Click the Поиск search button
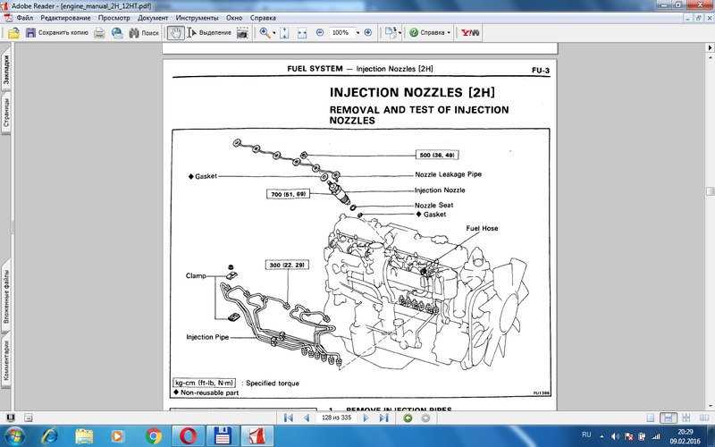Screen dimensions: 715x447 tap(143, 32)
